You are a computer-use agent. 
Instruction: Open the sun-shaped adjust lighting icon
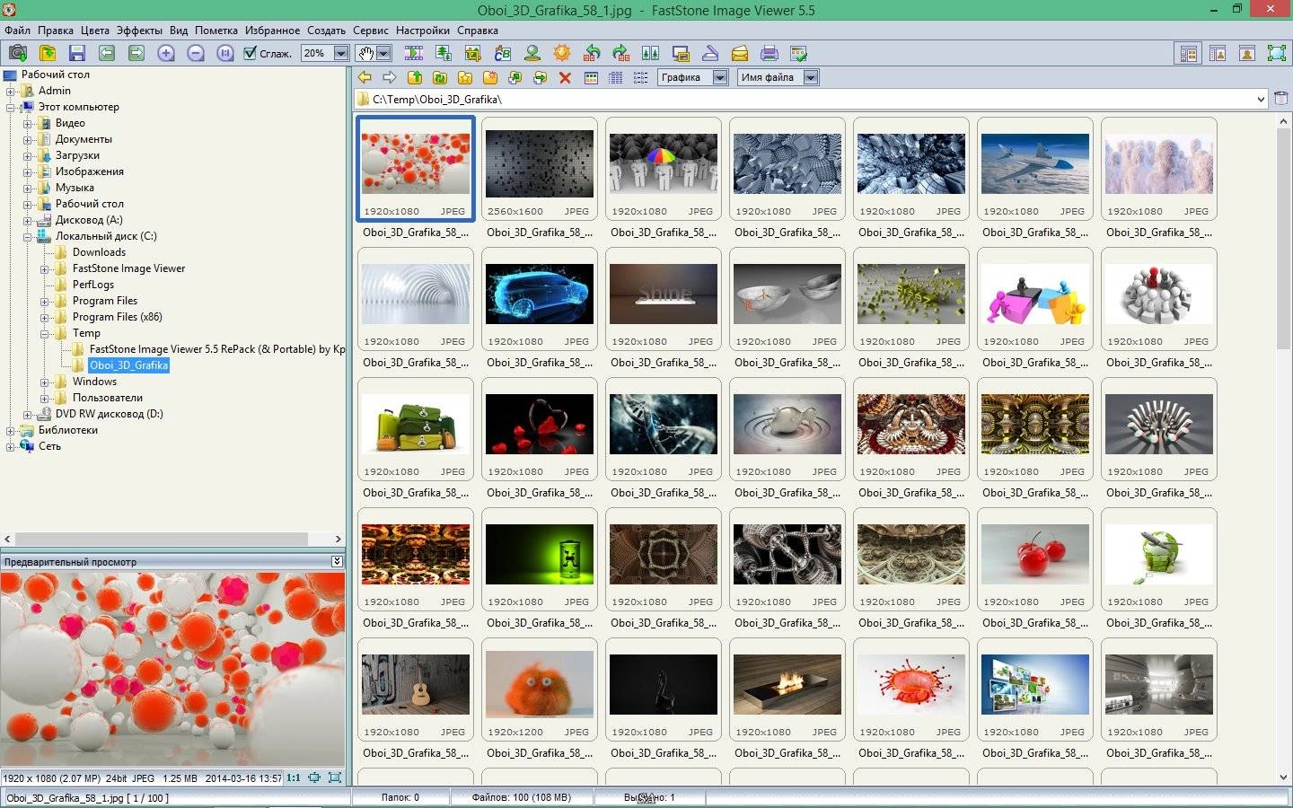click(562, 53)
